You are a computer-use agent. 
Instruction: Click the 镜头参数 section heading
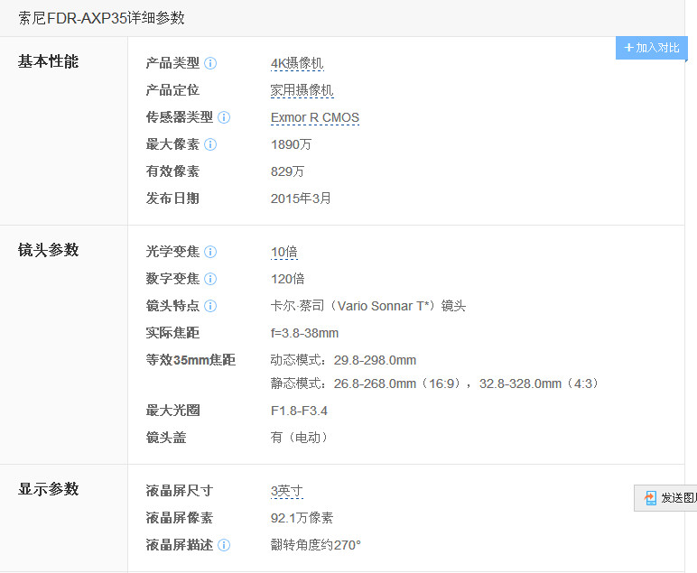(48, 250)
